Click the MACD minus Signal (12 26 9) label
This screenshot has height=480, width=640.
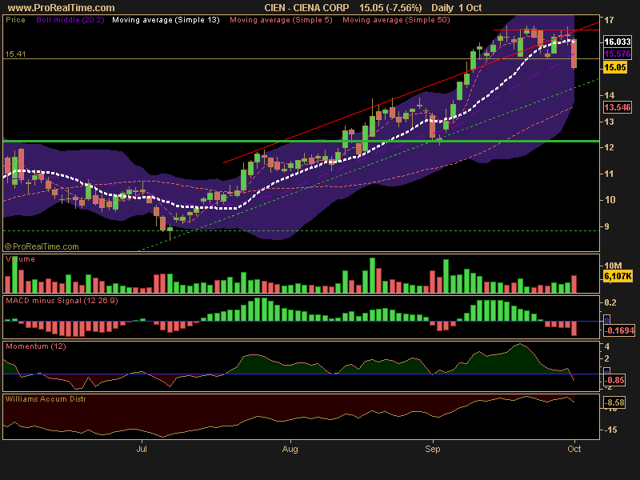(x=62, y=301)
